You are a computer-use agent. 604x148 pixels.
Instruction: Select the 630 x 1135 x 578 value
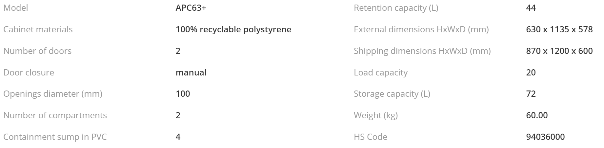pyautogui.click(x=559, y=29)
